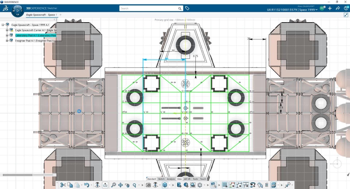Click the wrench tools icon

click(288, 185)
